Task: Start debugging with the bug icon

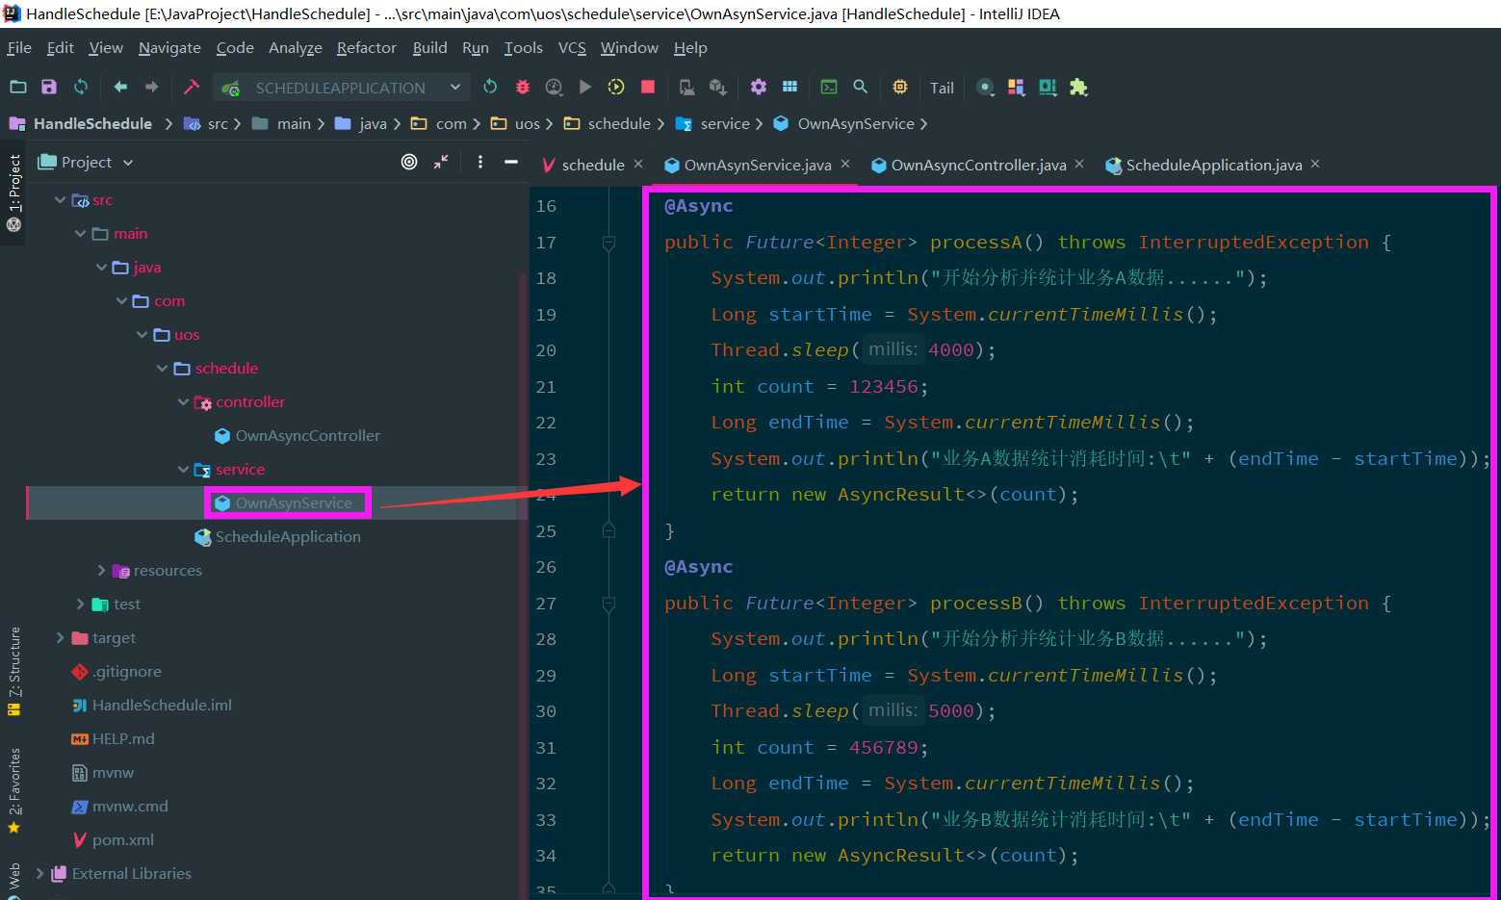Action: point(523,87)
